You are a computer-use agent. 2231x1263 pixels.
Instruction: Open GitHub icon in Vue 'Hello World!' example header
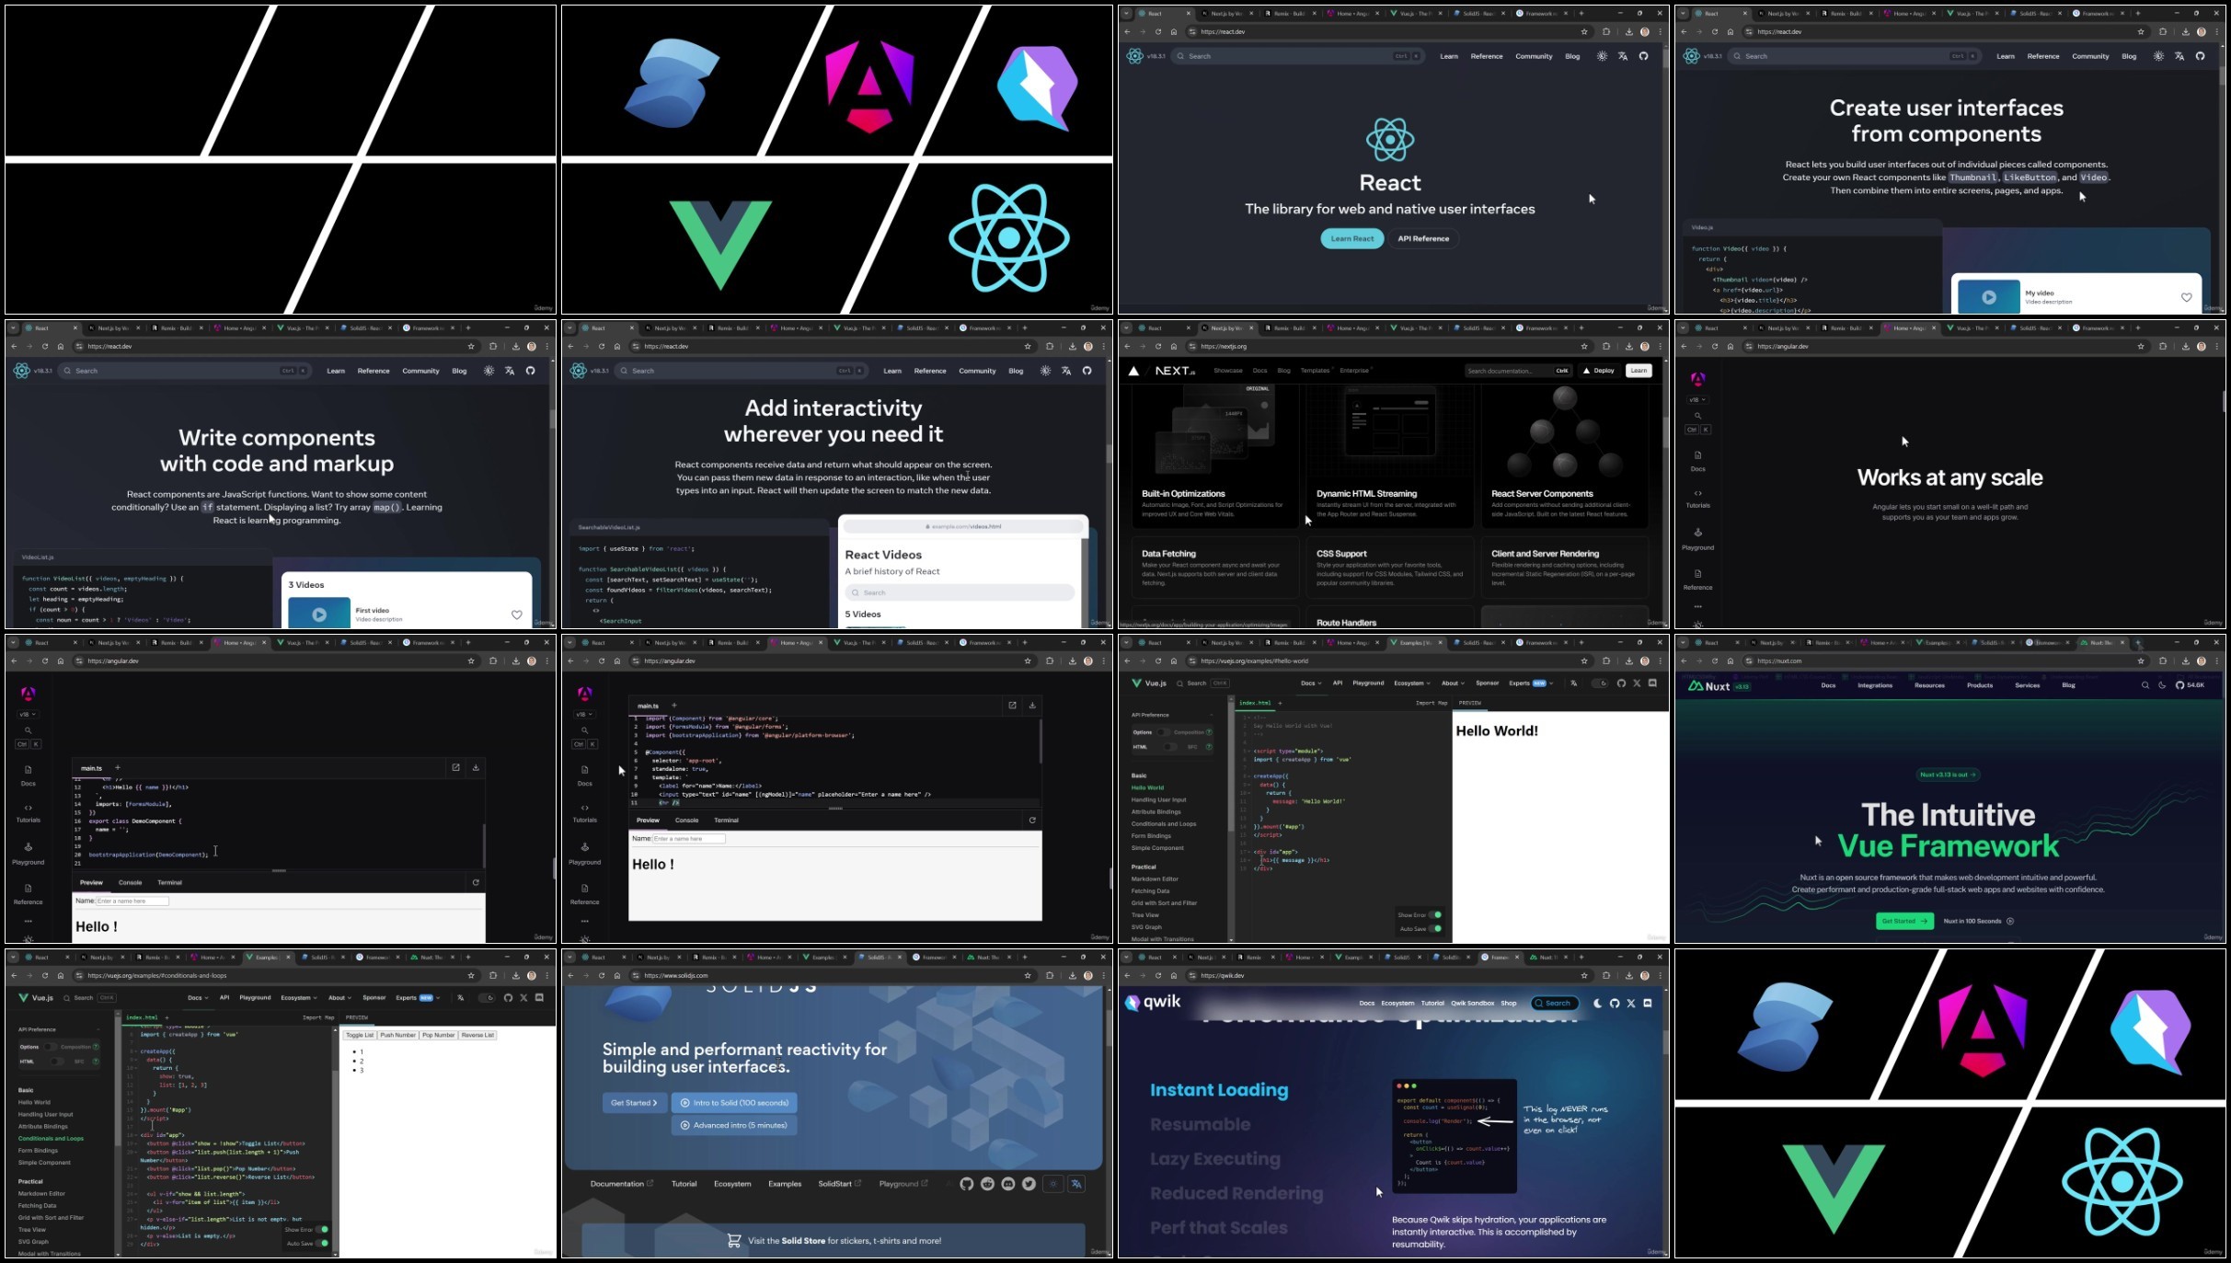pos(1620,683)
